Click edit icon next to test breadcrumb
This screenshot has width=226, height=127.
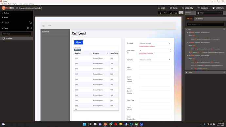point(40,8)
